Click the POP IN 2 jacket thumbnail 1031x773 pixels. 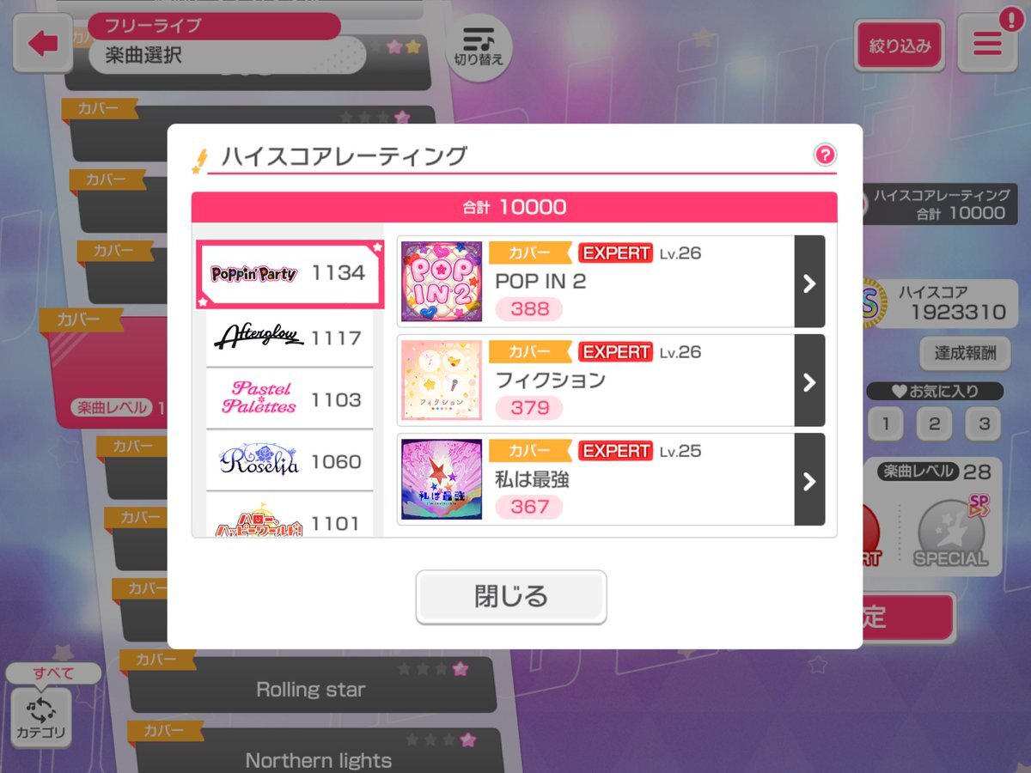click(442, 282)
